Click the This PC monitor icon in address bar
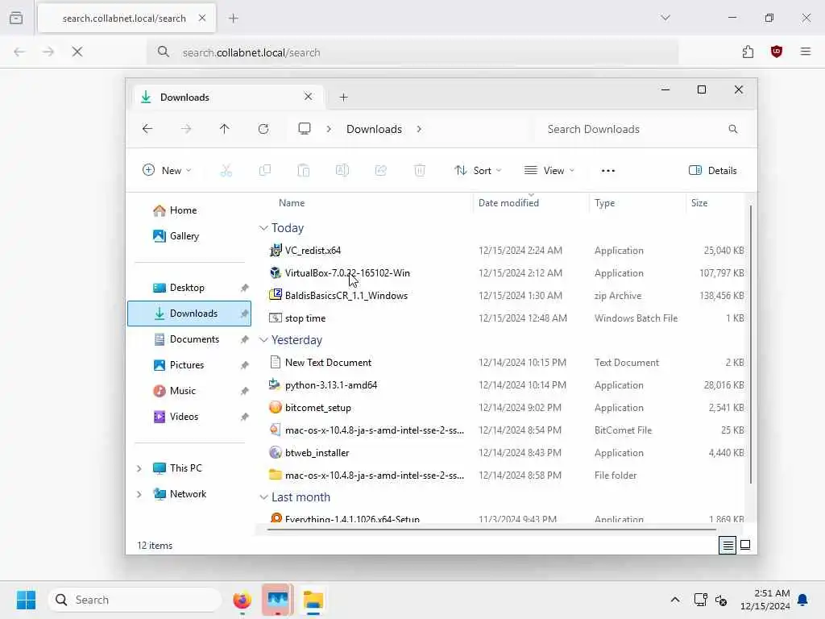This screenshot has width=825, height=619. click(x=304, y=129)
